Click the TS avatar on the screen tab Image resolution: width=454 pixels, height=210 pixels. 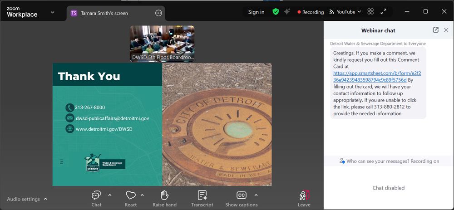pyautogui.click(x=74, y=13)
